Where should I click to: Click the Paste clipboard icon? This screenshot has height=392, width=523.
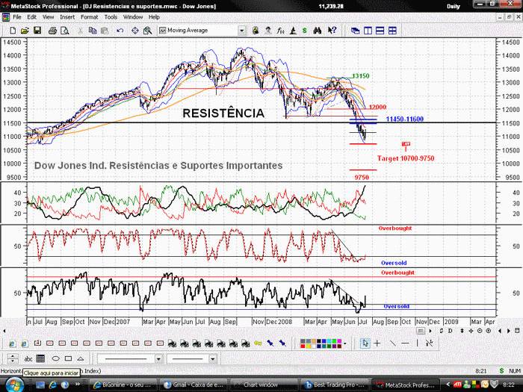click(x=105, y=31)
